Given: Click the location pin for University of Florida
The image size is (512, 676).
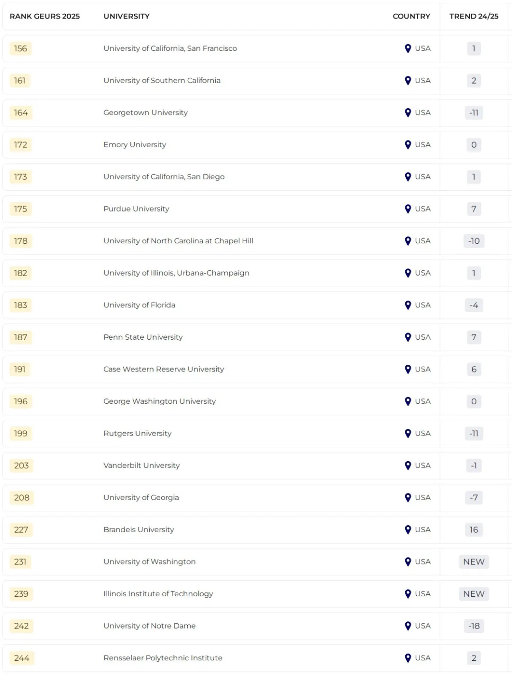Looking at the screenshot, I should (x=408, y=305).
